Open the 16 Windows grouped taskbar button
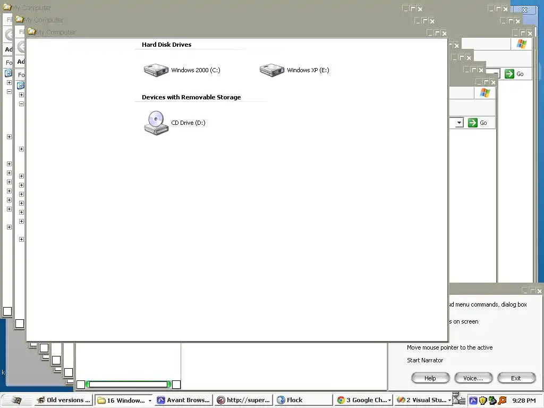 coord(124,401)
